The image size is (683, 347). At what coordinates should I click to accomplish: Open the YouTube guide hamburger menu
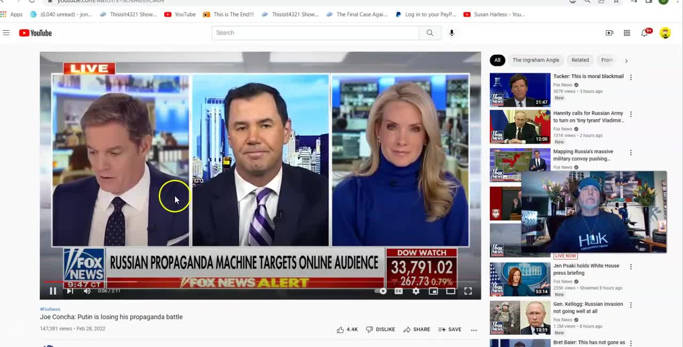tap(6, 33)
